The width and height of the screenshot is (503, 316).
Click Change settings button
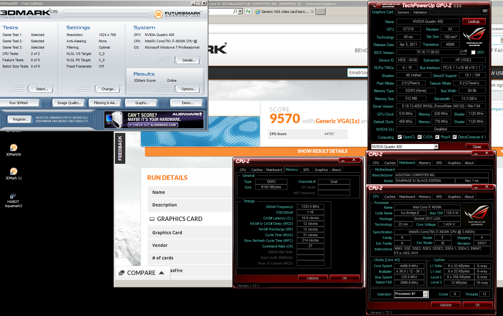pyautogui.click(x=109, y=89)
